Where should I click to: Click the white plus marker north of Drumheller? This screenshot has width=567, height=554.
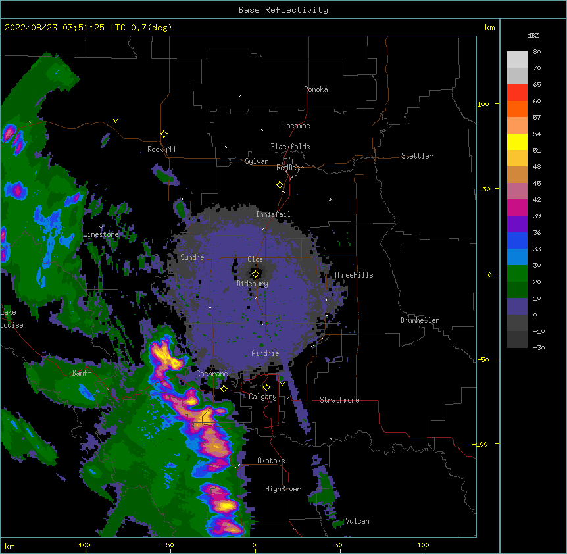click(x=403, y=247)
